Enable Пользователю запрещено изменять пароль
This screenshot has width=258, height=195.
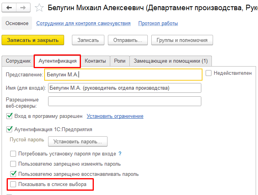click(13, 164)
